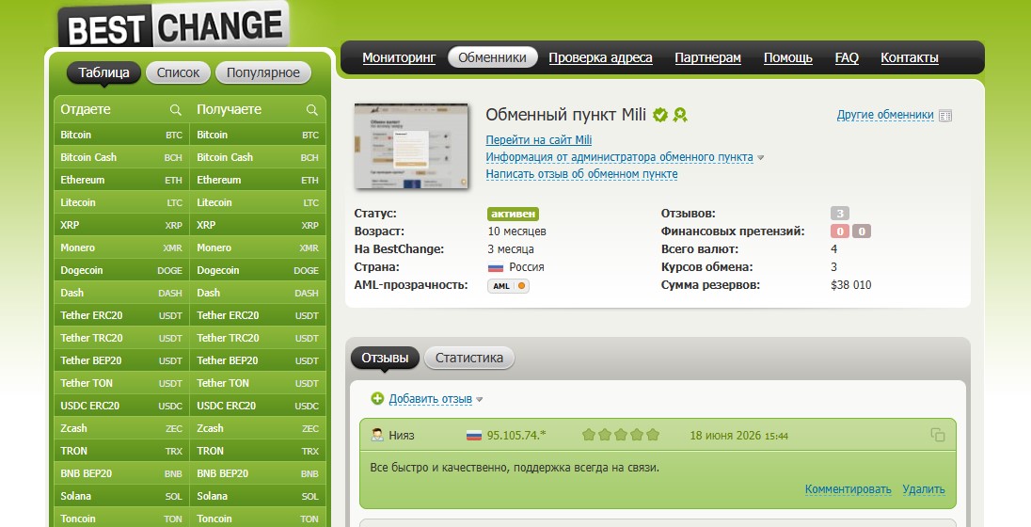Image resolution: width=1031 pixels, height=527 pixels.
Task: Click the table icon beside Другие обменники
Action: point(945,116)
